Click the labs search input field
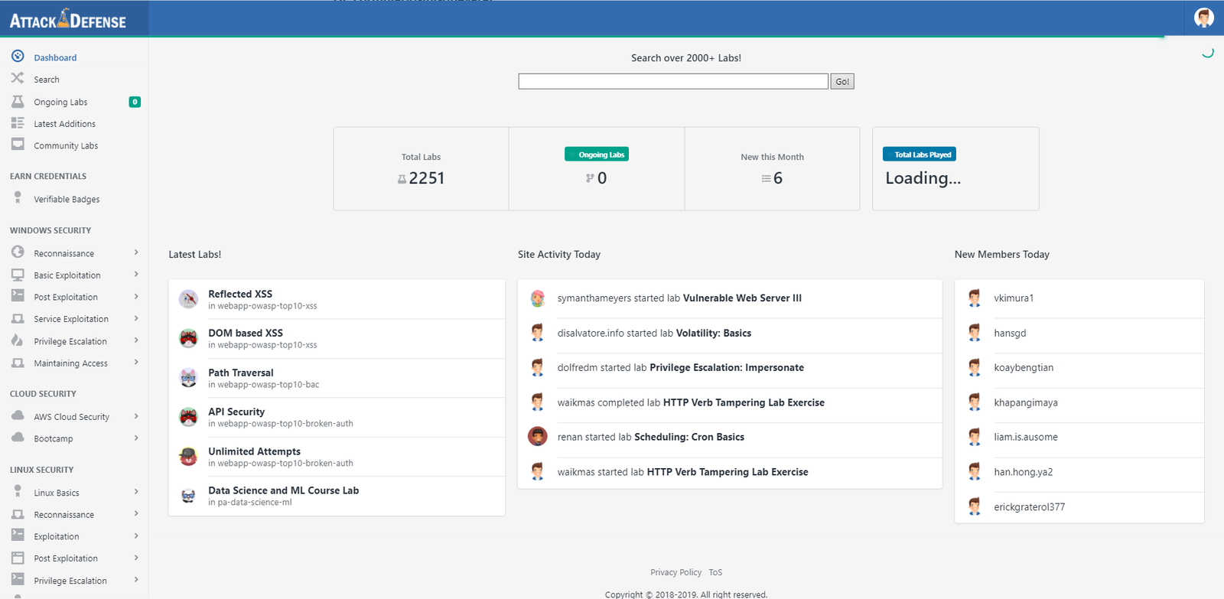The width and height of the screenshot is (1224, 599). coord(672,81)
